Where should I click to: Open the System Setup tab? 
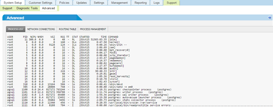pos(13,3)
